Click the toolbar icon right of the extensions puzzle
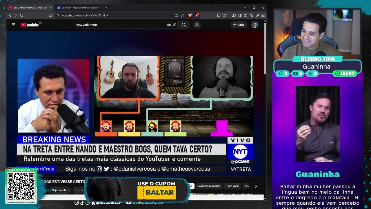Image resolution: width=371 pixels, height=209 pixels. (x=225, y=15)
